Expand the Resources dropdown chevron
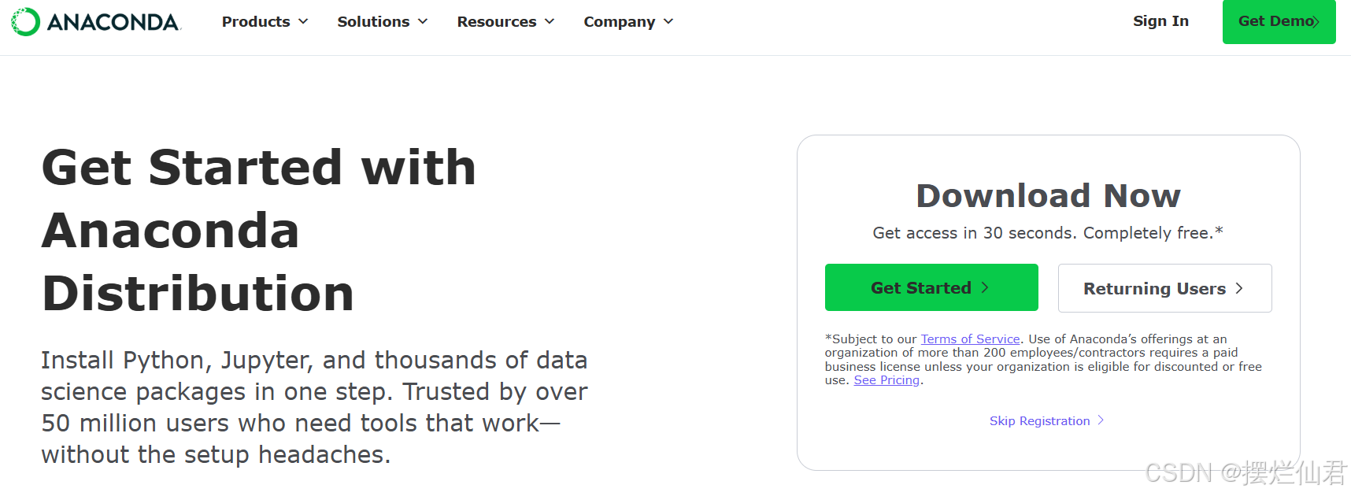 click(x=550, y=22)
